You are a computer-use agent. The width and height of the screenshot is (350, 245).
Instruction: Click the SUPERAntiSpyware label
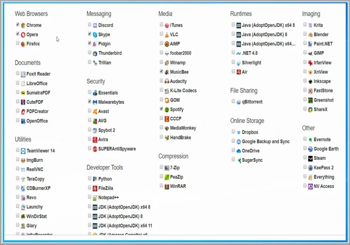(117, 149)
